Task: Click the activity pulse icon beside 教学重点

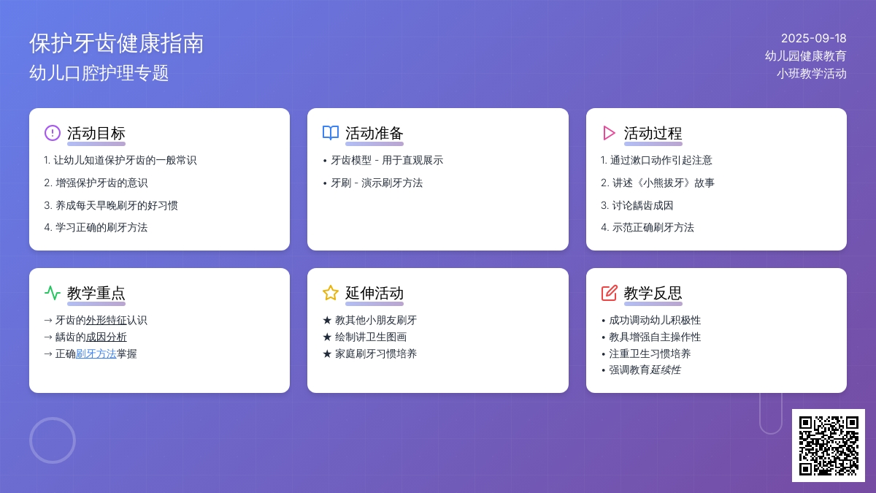Action: pyautogui.click(x=53, y=293)
